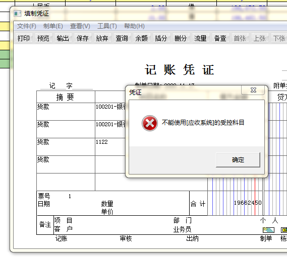Open the 文件(F) menu
Viewport: 287px width, 260px height.
pyautogui.click(x=27, y=26)
